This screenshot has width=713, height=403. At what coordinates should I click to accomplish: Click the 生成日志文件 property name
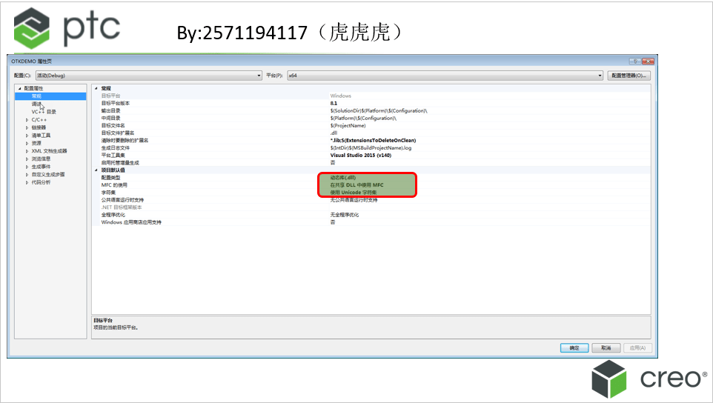(x=116, y=147)
